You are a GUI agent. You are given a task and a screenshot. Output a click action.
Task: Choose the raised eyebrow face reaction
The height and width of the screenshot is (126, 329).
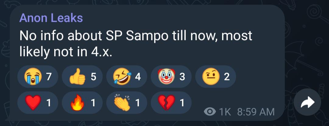coord(216,77)
